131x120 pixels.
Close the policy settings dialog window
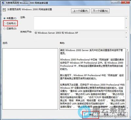pos(125,2)
